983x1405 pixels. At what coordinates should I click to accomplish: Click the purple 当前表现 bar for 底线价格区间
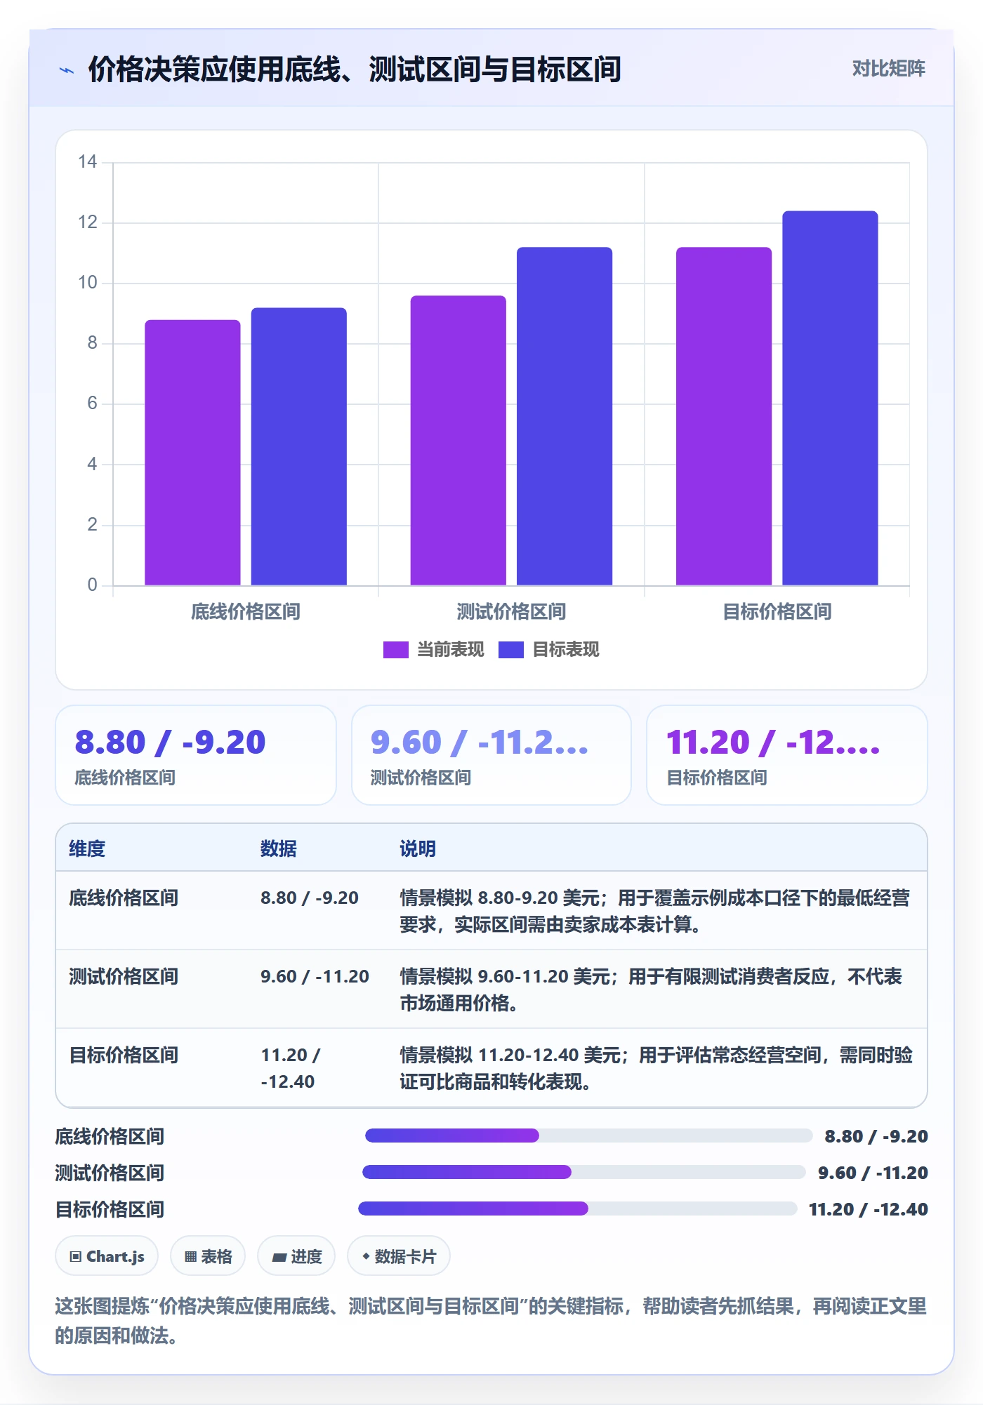coord(192,453)
